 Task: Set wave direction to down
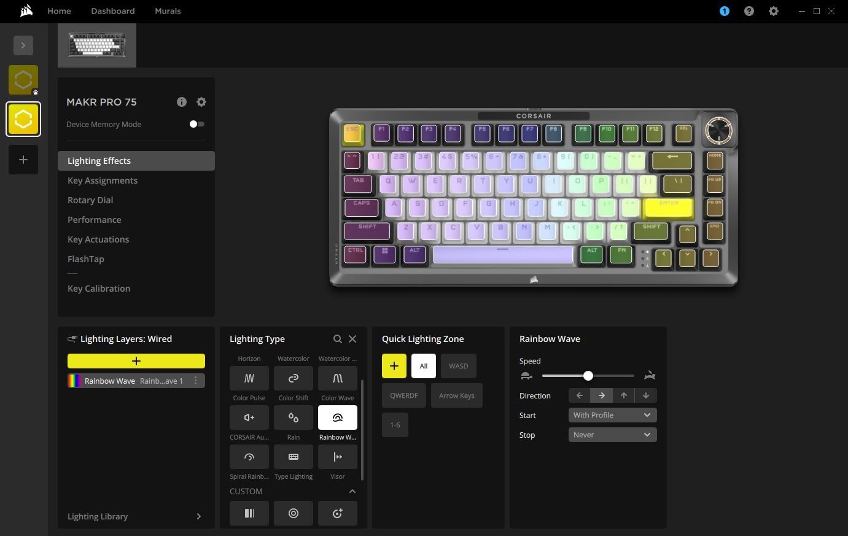646,395
